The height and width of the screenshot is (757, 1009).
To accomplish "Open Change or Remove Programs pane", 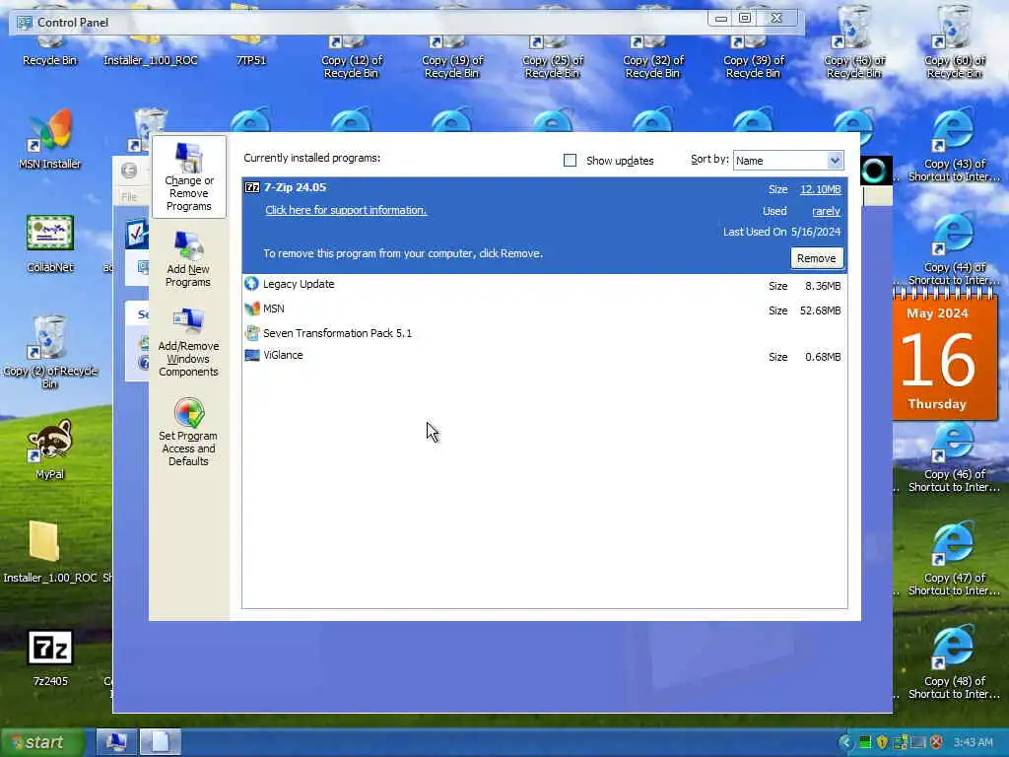I will [x=188, y=177].
